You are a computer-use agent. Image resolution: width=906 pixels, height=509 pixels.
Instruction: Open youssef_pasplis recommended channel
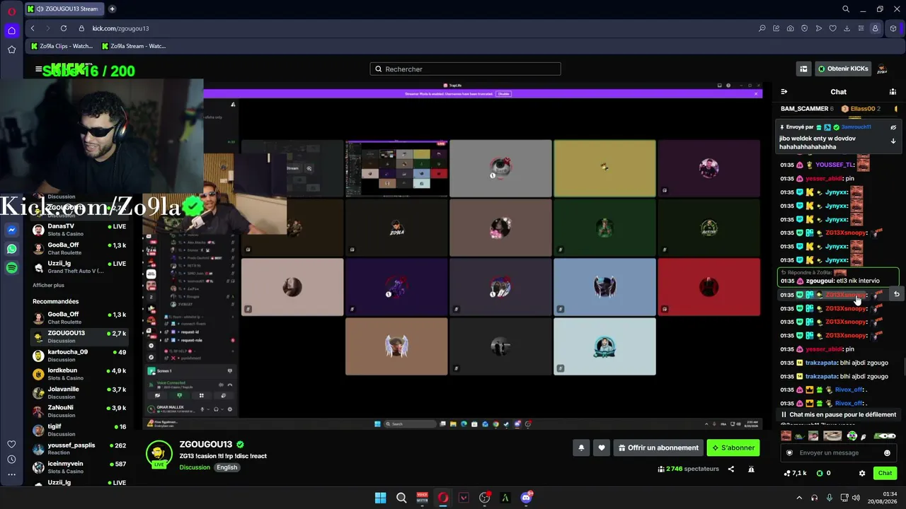pyautogui.click(x=79, y=449)
